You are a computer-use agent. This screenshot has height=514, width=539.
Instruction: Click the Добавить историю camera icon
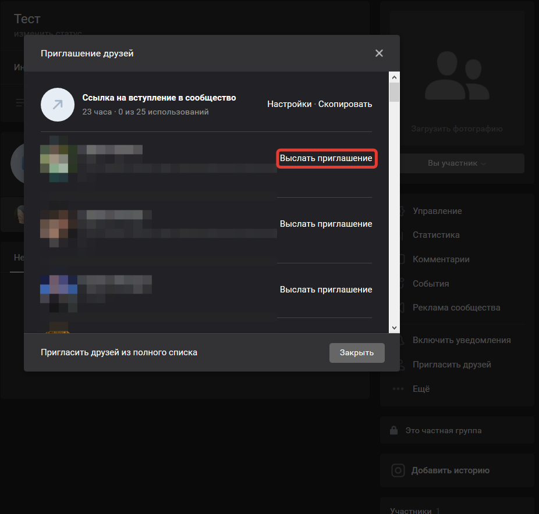[398, 470]
